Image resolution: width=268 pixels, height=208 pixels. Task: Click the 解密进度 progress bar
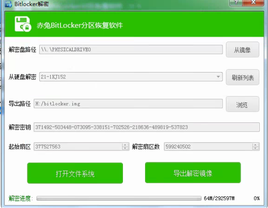click(119, 198)
